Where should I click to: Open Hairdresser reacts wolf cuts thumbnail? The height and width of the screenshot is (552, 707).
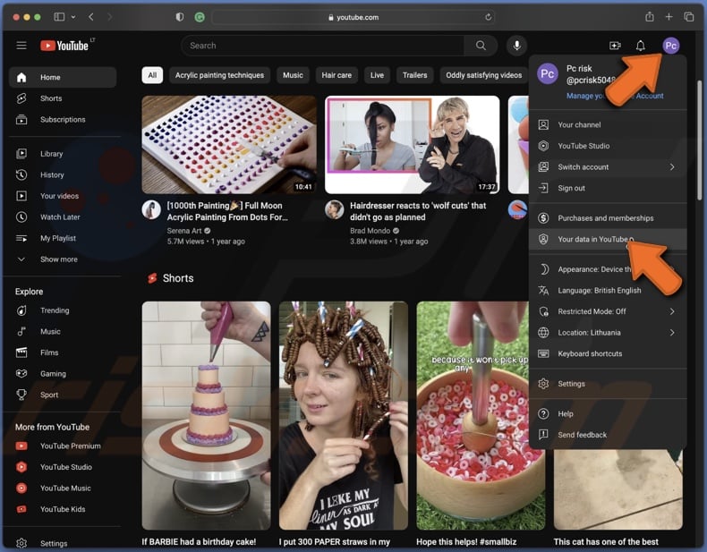click(x=412, y=145)
